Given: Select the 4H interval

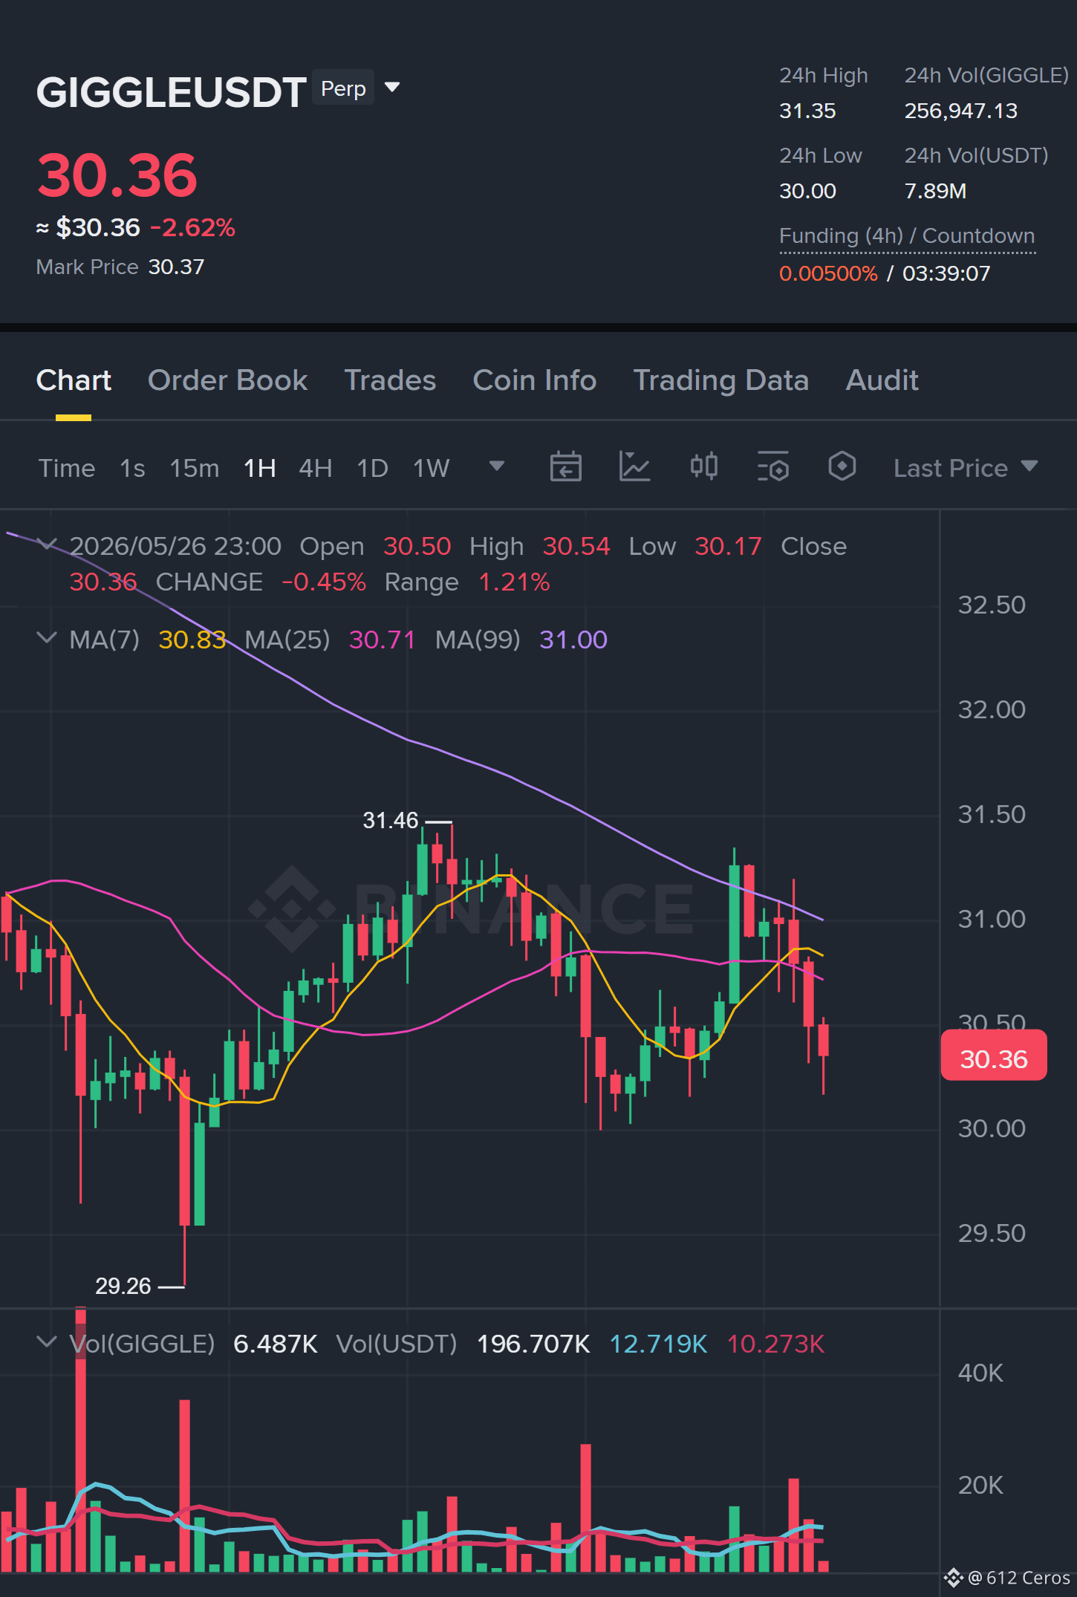Looking at the screenshot, I should pos(316,468).
